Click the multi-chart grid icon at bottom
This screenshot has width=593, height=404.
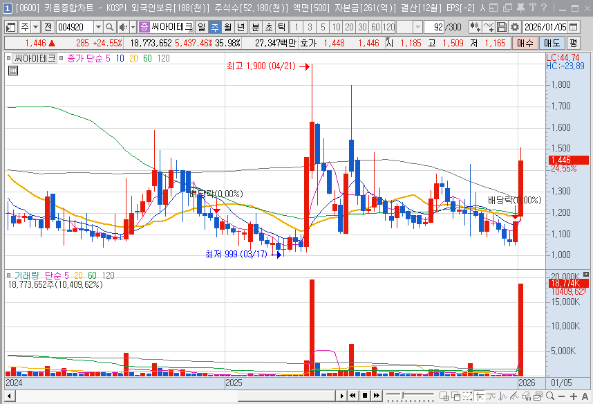[444, 396]
